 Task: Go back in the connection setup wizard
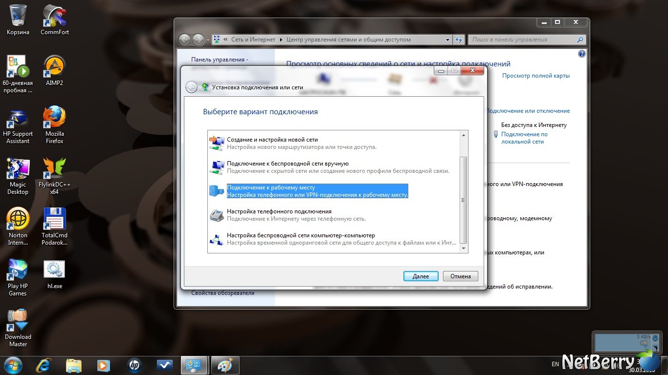coord(191,87)
